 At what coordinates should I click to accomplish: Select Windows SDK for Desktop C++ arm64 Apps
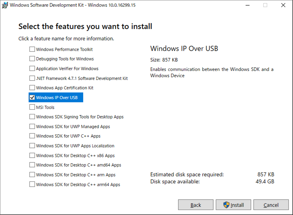pos(32,184)
